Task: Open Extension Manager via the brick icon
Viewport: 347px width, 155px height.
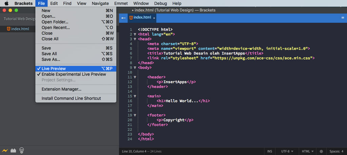Action: [x=13, y=151]
